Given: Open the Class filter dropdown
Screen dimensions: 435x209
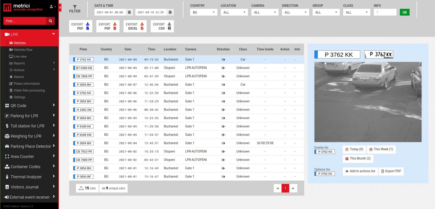Looking at the screenshot, I should (356, 12).
